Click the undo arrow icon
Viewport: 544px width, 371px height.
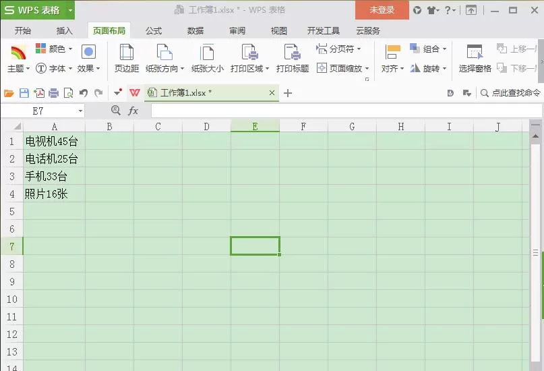84,93
